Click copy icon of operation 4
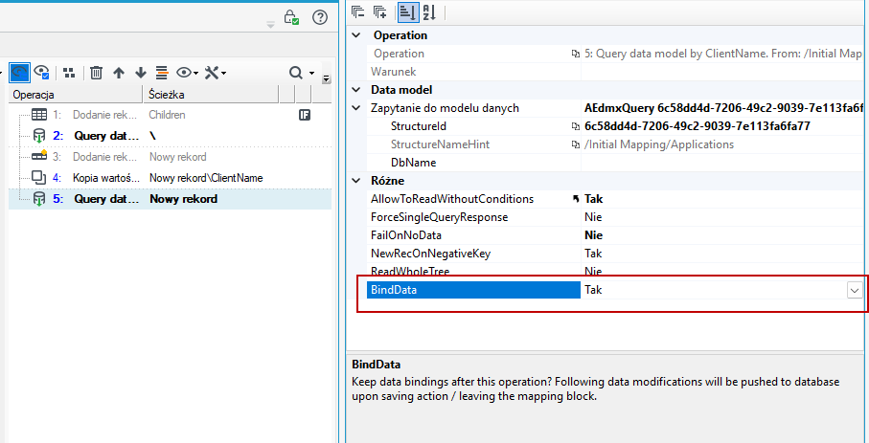Image resolution: width=869 pixels, height=443 pixels. 39,178
